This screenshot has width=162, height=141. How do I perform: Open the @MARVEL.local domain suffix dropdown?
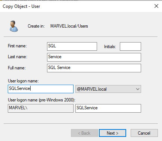(108, 89)
